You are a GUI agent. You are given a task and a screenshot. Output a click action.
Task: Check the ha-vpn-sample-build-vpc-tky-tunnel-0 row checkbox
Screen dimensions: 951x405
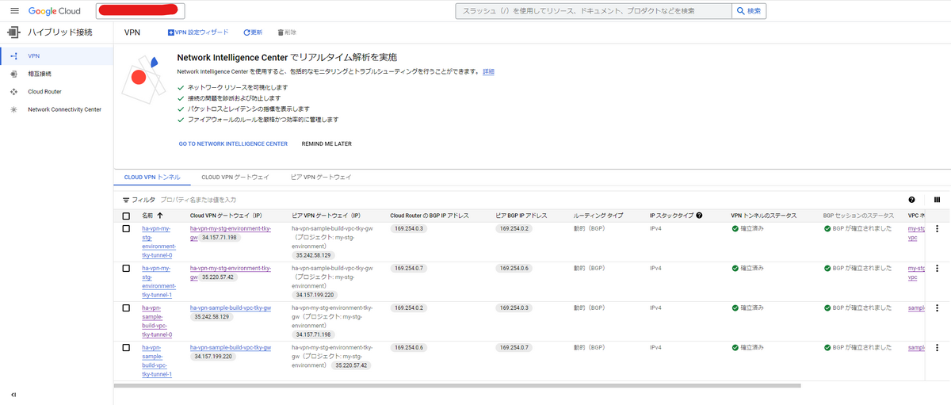coord(126,308)
